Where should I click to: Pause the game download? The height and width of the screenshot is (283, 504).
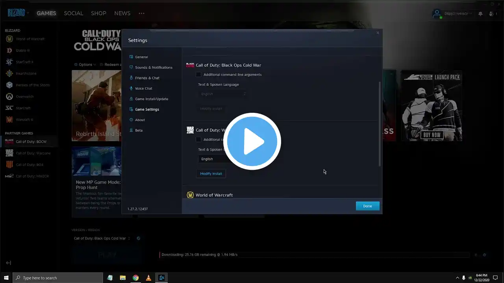476,255
